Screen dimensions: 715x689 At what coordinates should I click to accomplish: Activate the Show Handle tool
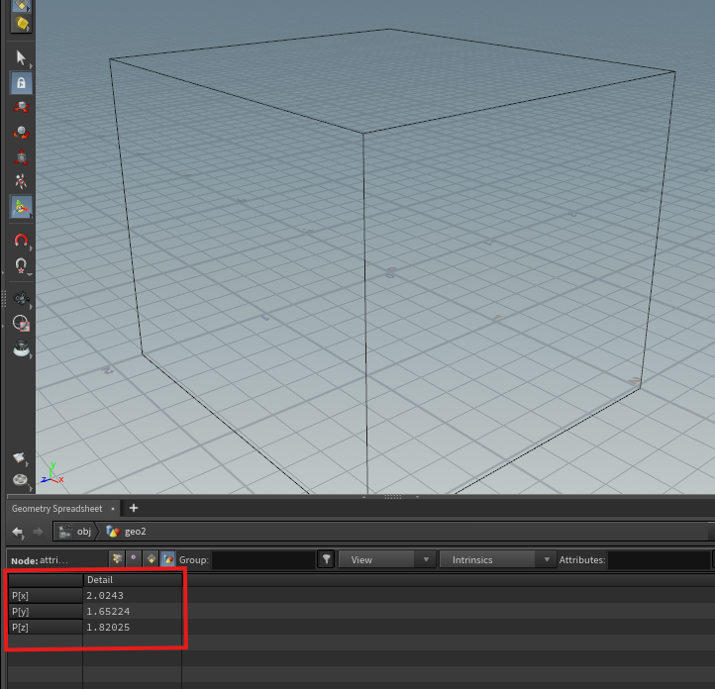(x=21, y=207)
